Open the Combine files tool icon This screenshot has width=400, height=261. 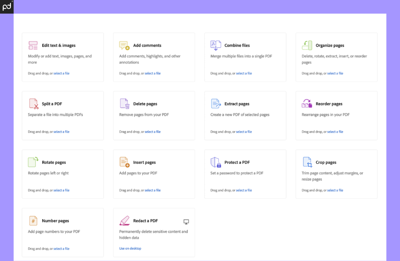(215, 45)
